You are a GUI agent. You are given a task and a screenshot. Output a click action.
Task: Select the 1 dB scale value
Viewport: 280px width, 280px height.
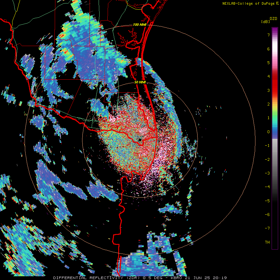(x=268, y=118)
